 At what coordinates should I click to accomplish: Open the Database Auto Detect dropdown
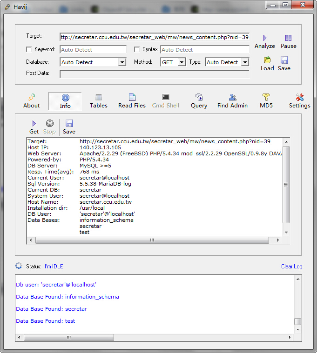pos(122,62)
